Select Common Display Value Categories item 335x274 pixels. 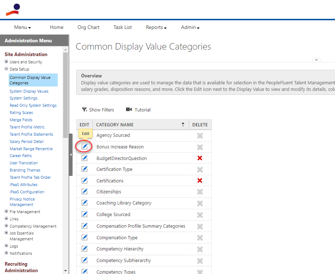(x=33, y=80)
